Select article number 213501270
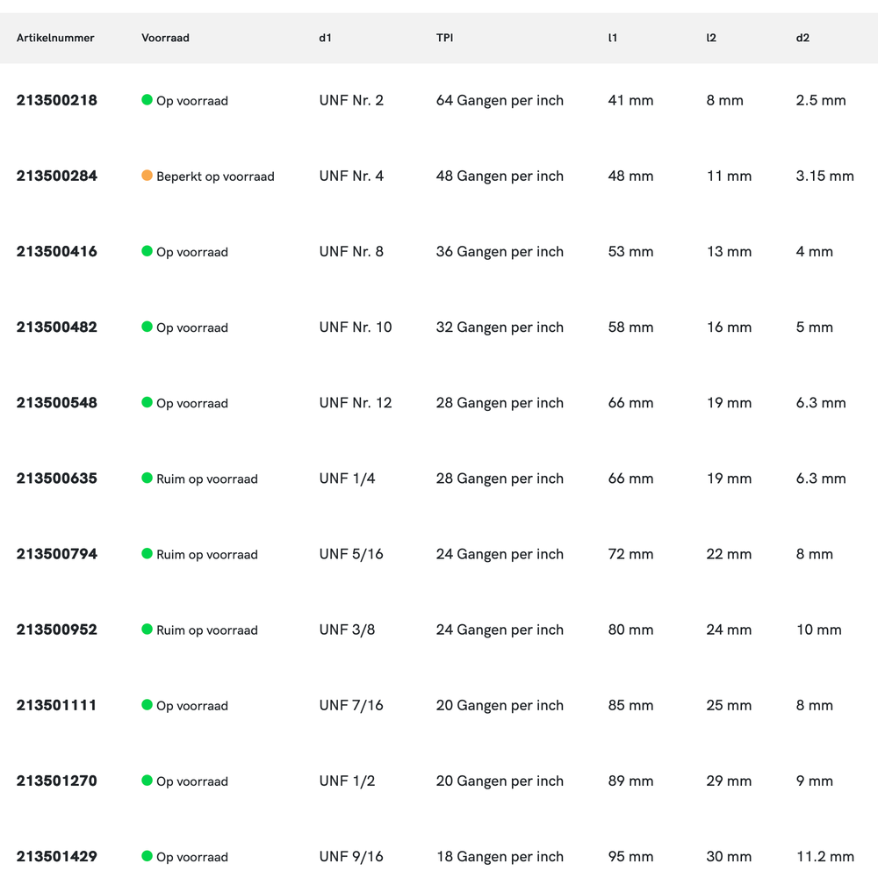Screen dimensions: 878x878 [x=57, y=781]
